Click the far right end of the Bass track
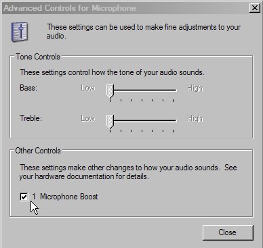Image resolution: width=263 pixels, height=248 pixels. point(175,90)
